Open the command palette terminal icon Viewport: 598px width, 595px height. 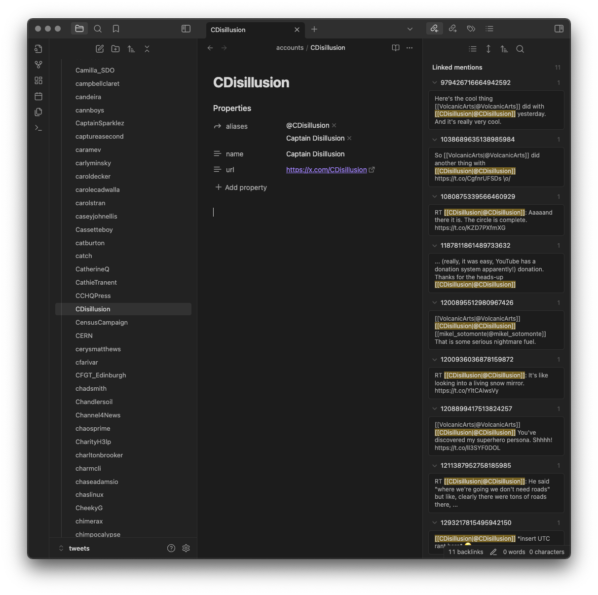(38, 128)
